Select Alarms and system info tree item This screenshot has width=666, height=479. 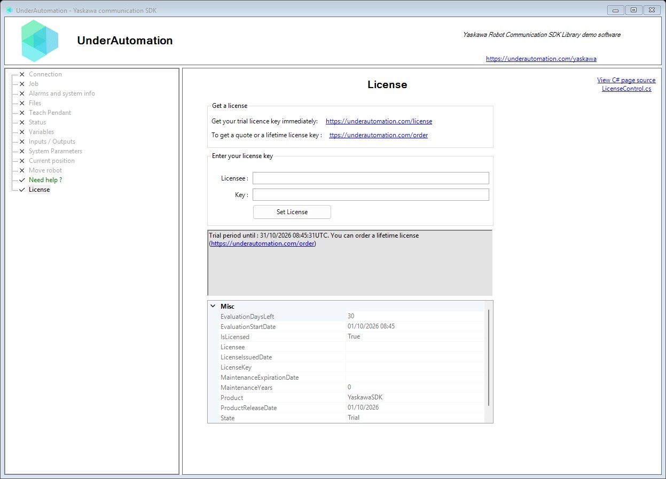tap(62, 93)
